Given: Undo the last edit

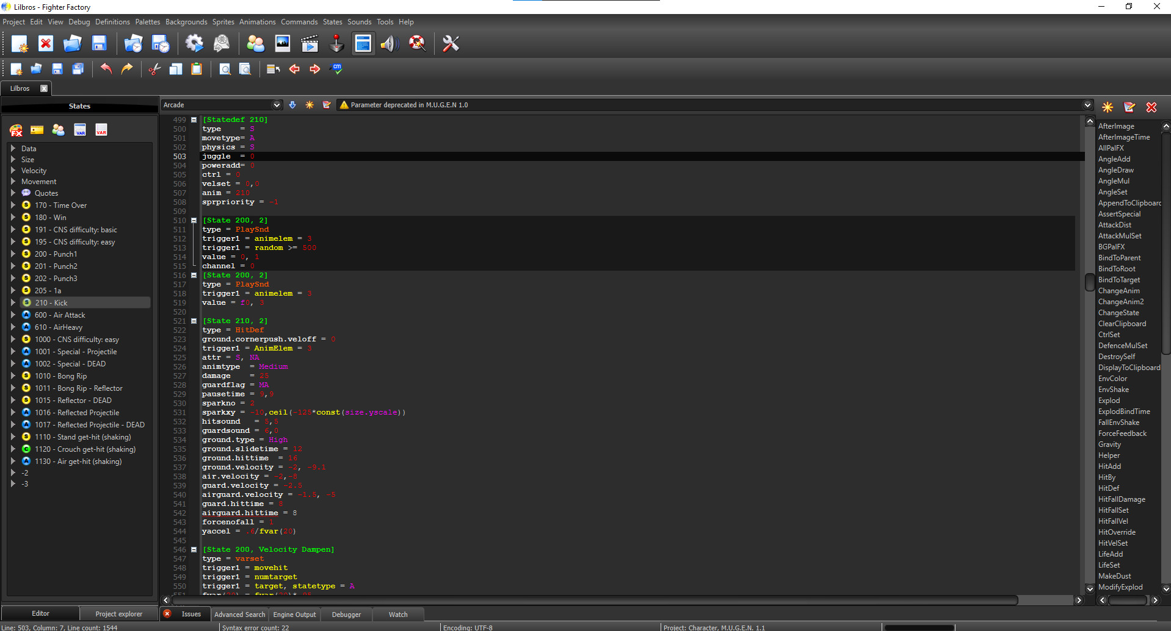Looking at the screenshot, I should 106,69.
